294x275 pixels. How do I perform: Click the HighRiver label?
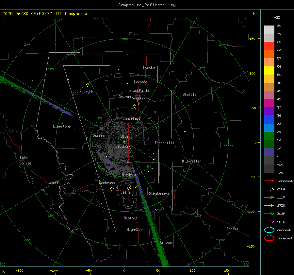point(136,230)
